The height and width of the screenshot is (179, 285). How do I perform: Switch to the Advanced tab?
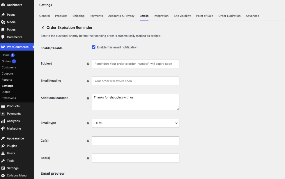click(x=252, y=16)
